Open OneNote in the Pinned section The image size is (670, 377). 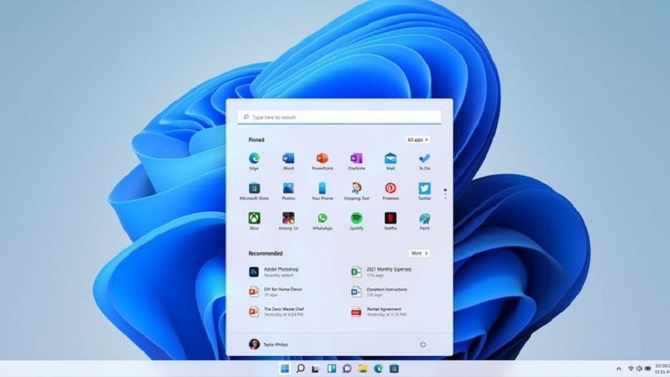357,161
